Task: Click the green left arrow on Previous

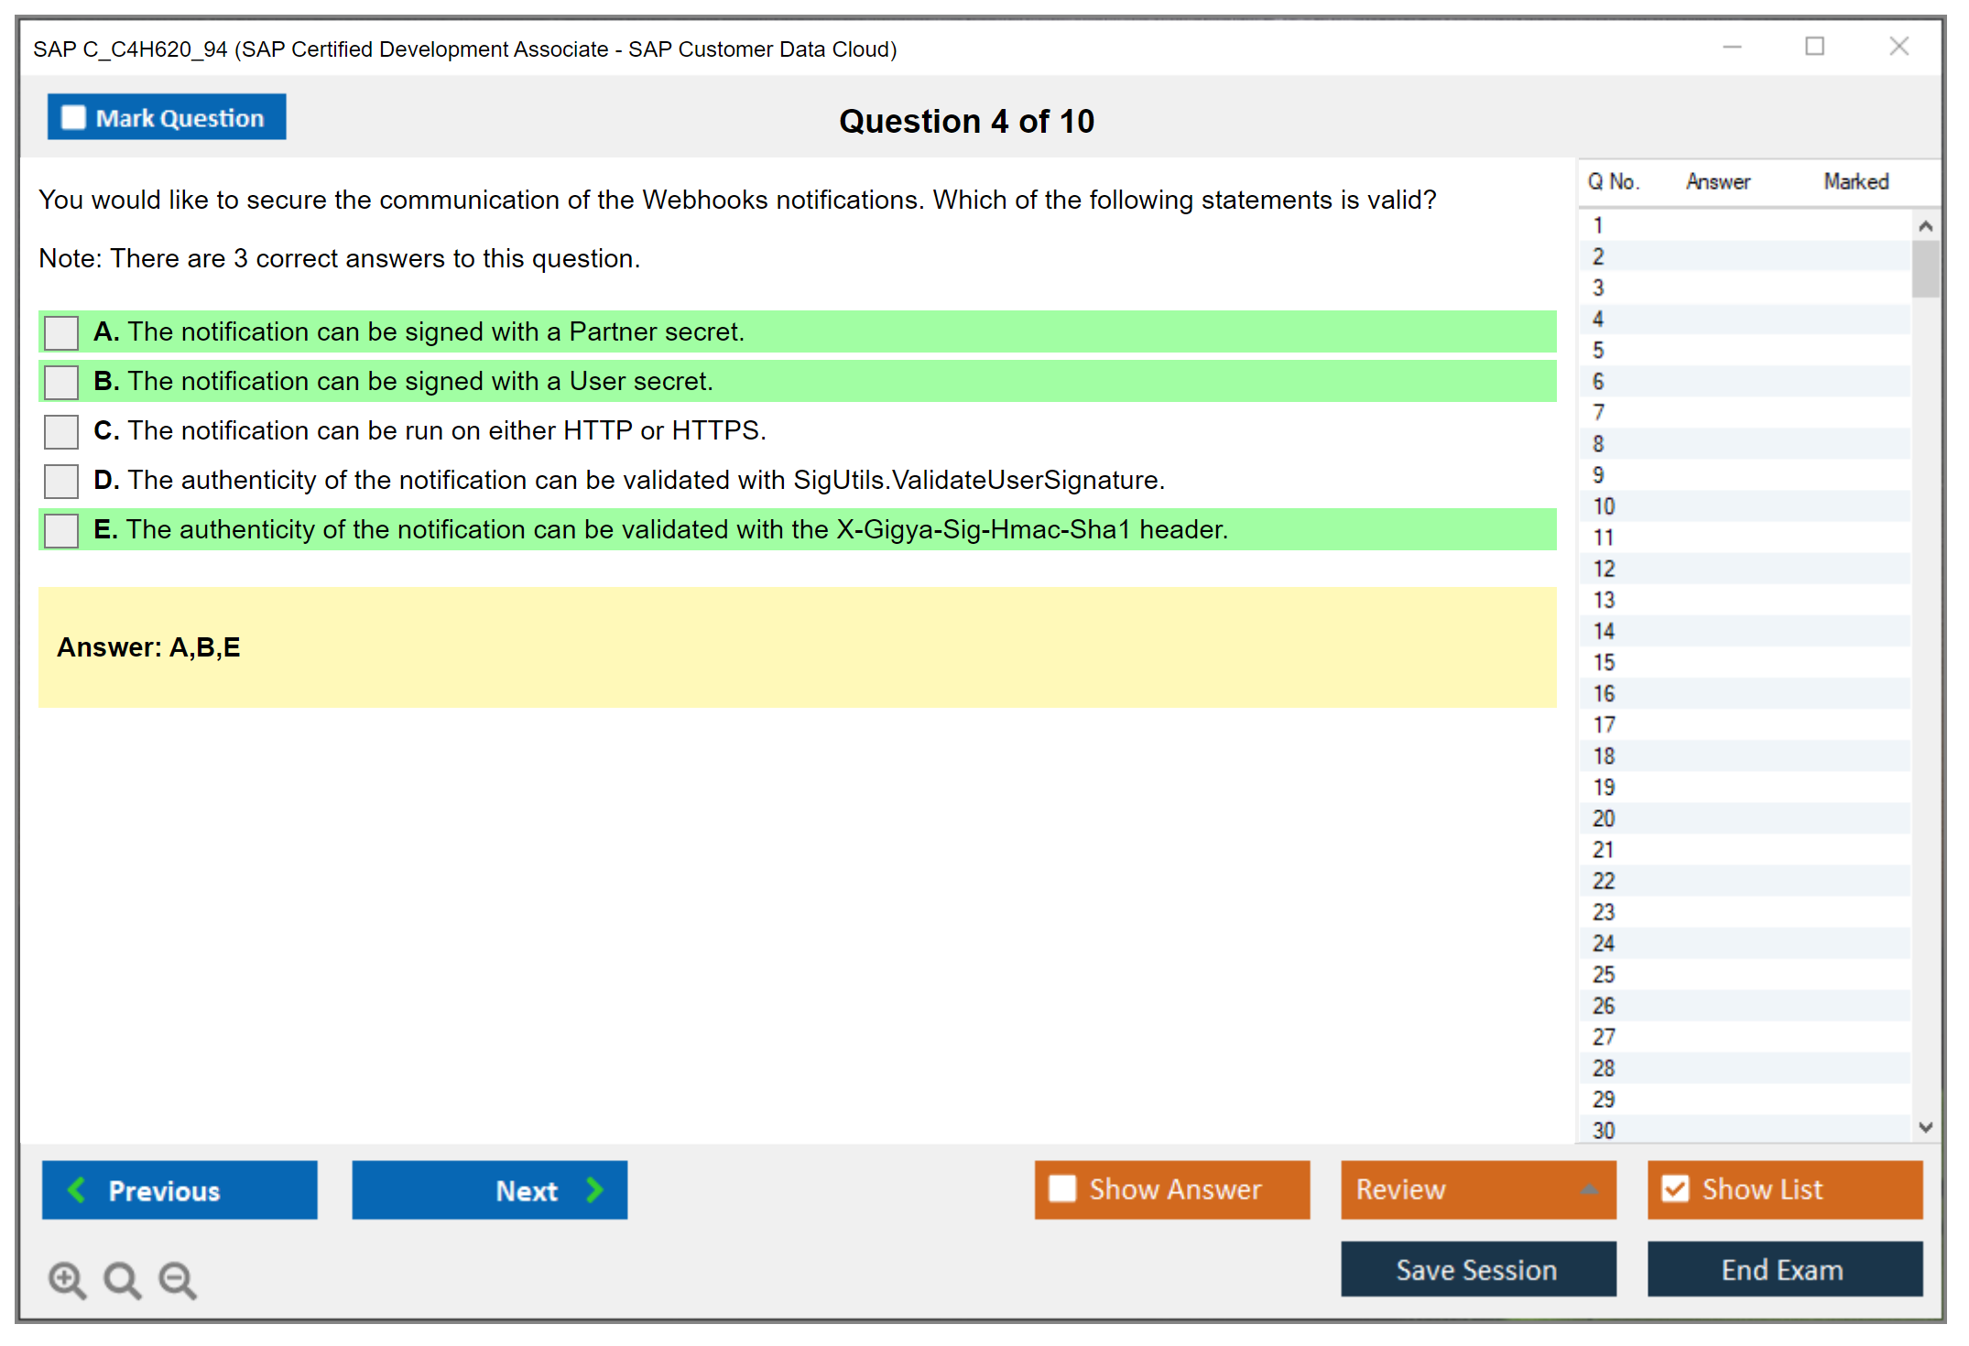Action: click(78, 1189)
